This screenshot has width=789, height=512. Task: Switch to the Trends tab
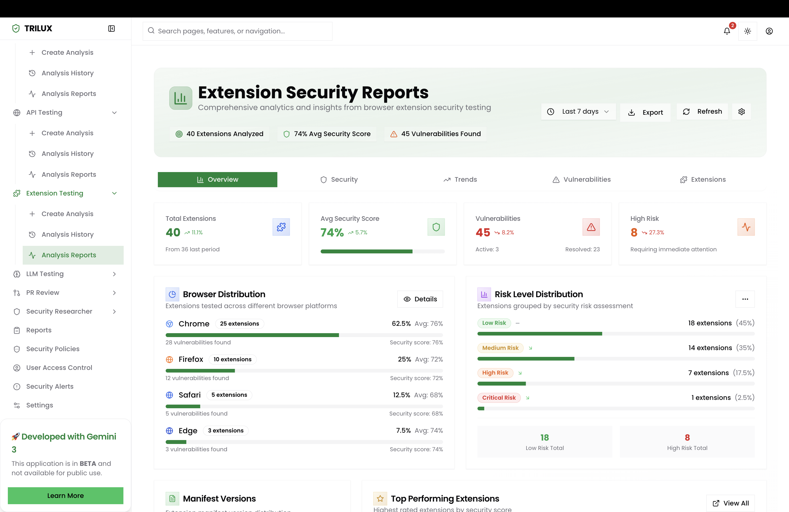coord(460,180)
